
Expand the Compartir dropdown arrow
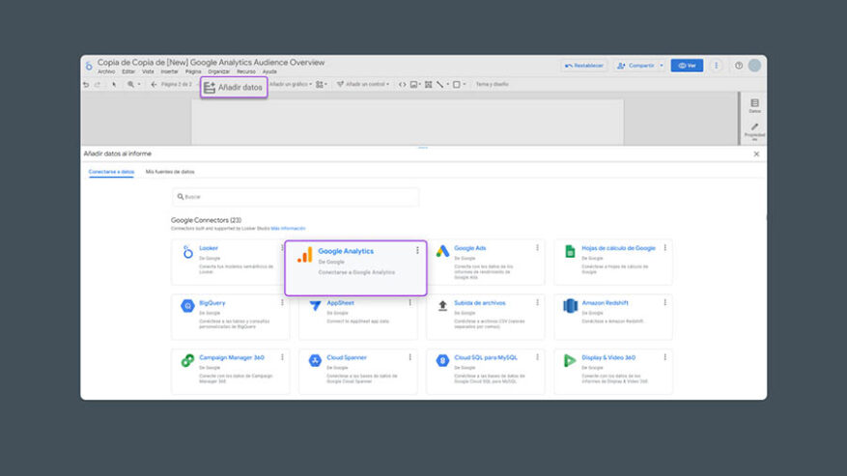pyautogui.click(x=662, y=66)
